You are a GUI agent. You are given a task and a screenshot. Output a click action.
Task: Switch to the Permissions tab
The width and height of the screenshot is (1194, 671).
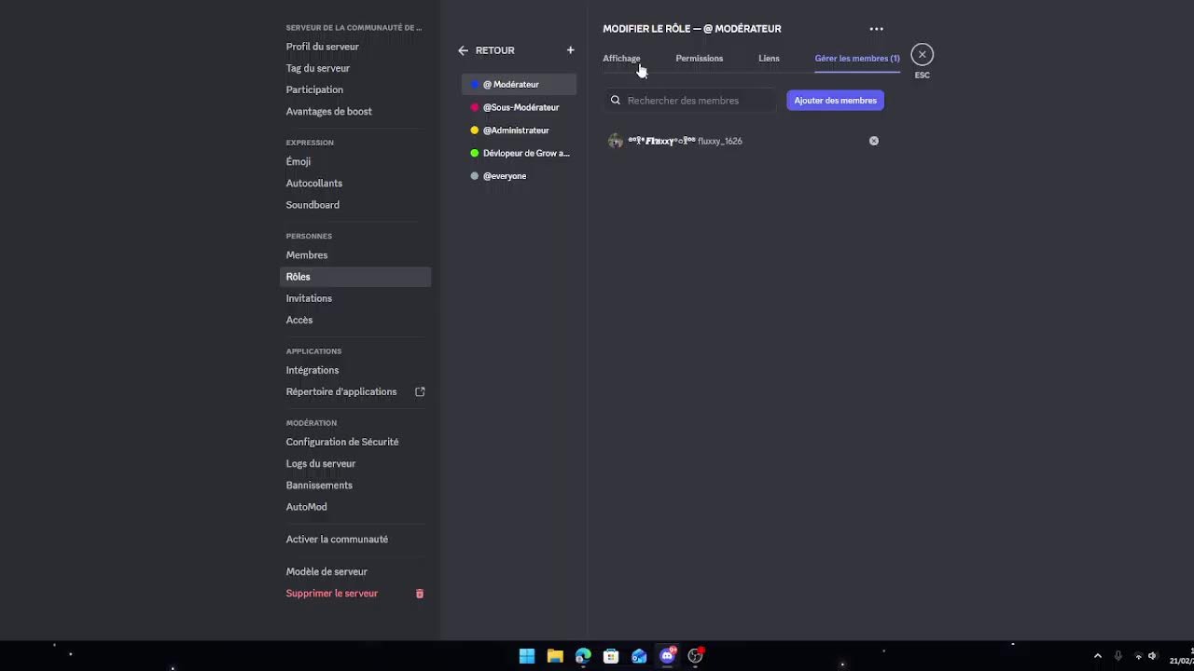(x=699, y=59)
